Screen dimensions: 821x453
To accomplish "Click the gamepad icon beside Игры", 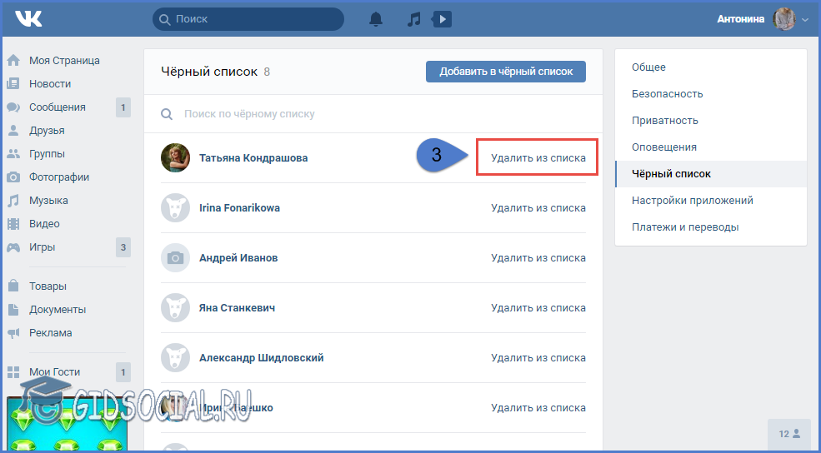I will (x=13, y=247).
